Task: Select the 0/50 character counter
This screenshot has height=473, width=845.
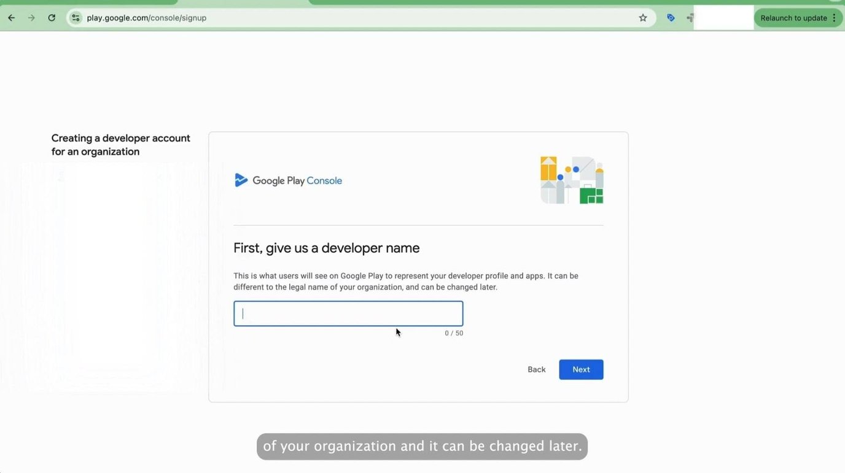Action: [453, 333]
